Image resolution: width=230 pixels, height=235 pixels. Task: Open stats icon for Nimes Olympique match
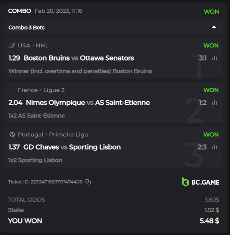pos(215,103)
